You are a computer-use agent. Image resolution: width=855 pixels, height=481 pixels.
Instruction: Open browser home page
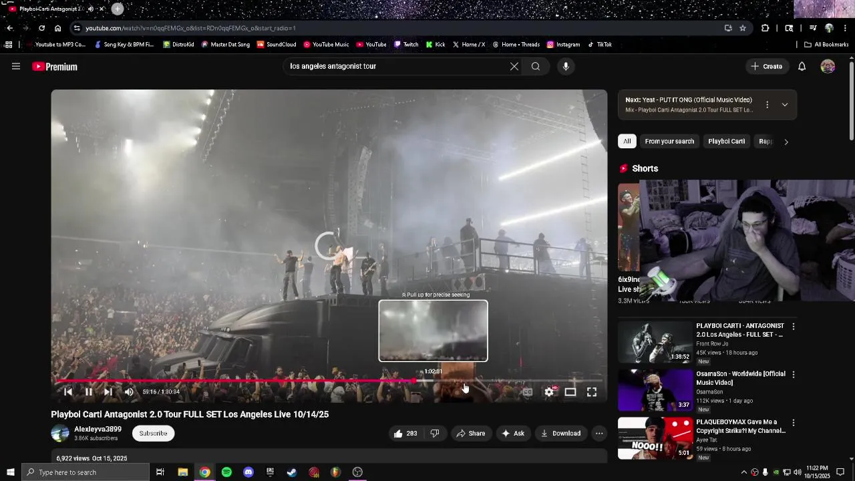click(x=57, y=28)
